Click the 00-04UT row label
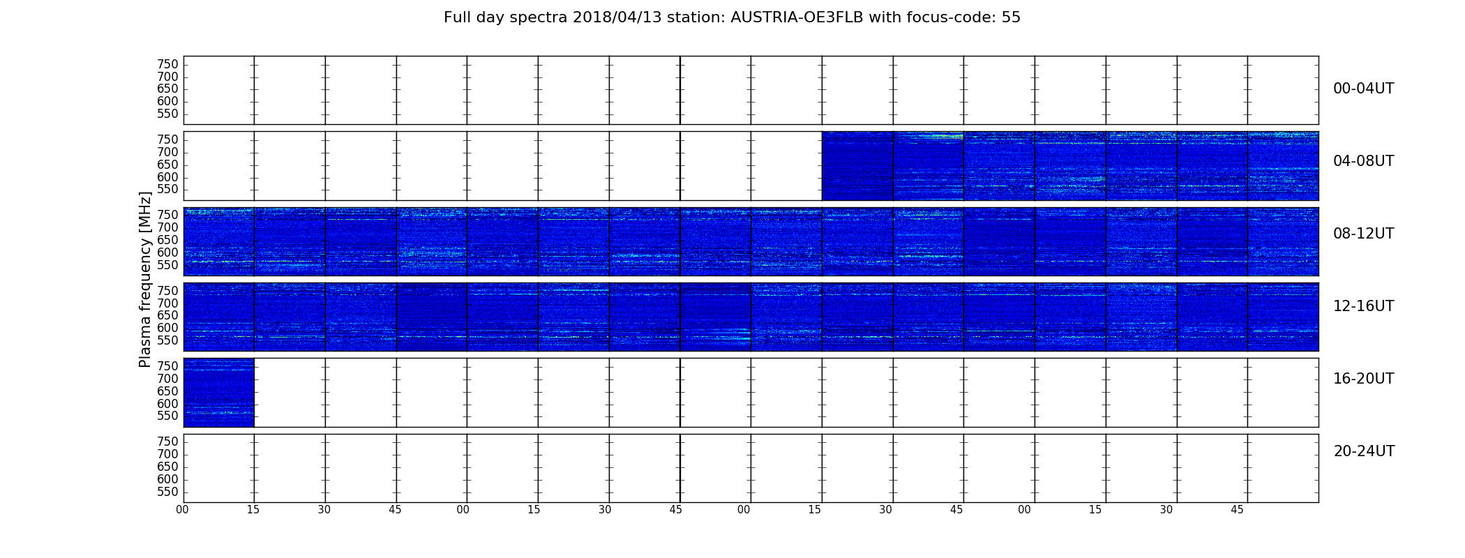Viewport: 1465px width, 558px height. (x=1363, y=89)
